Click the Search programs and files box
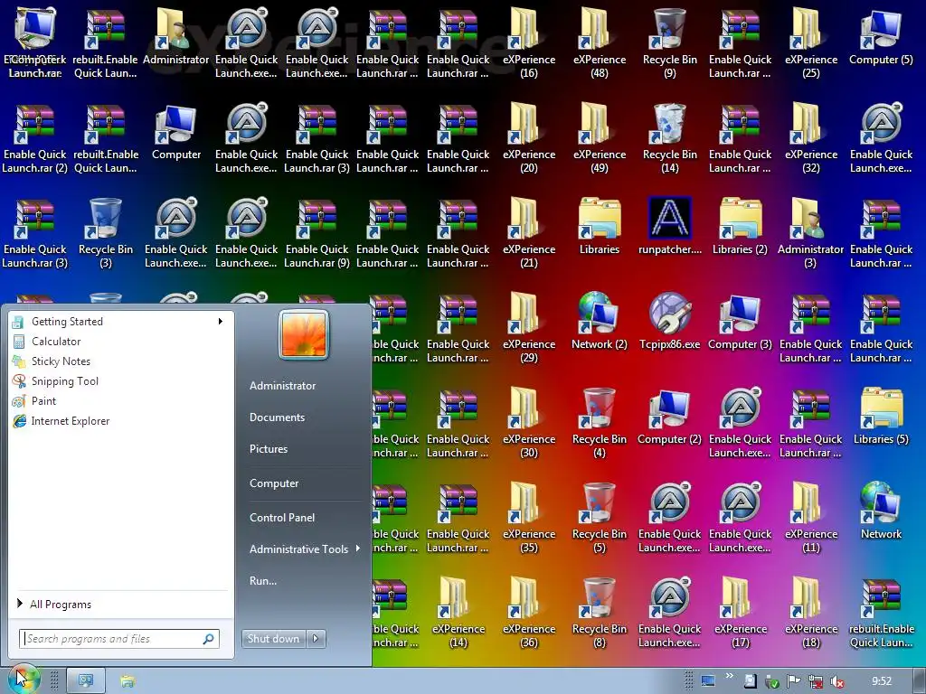Screen dimensions: 926x694 coord(118,639)
